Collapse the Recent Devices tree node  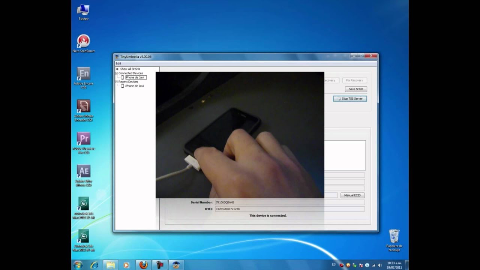pos(117,81)
